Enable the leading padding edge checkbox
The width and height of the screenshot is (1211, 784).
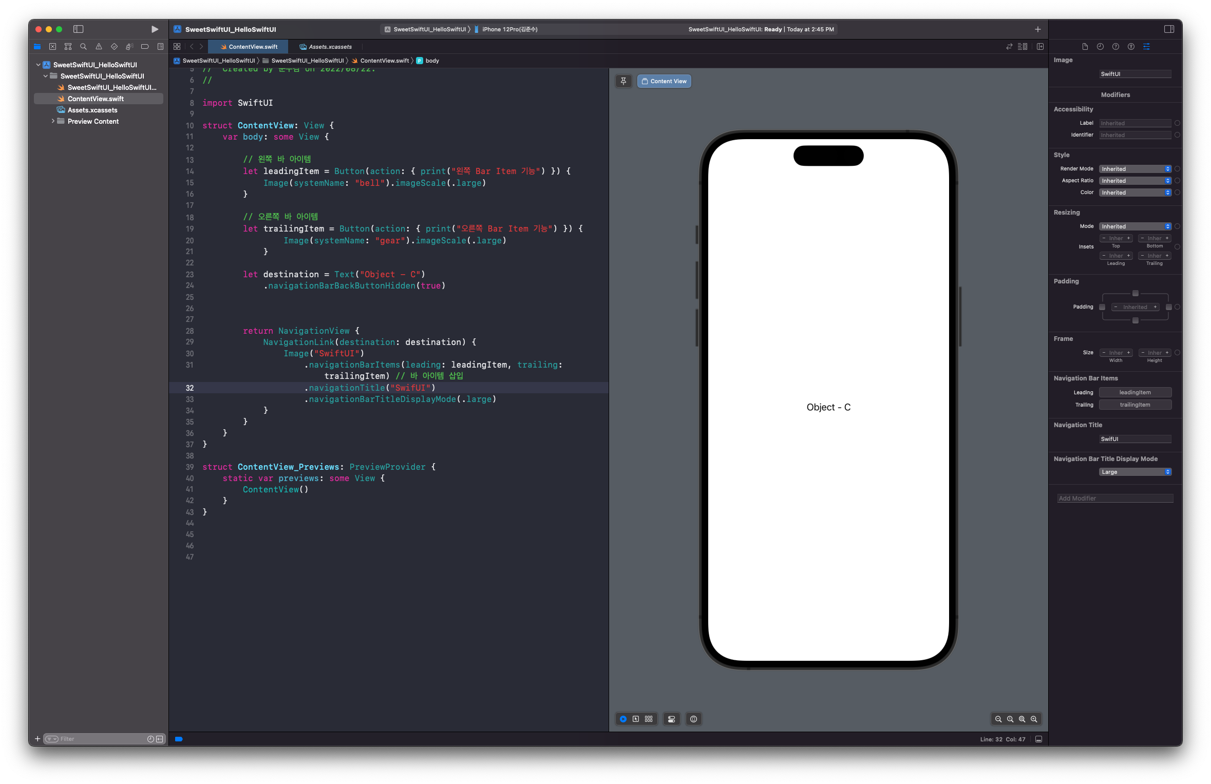(x=1102, y=307)
